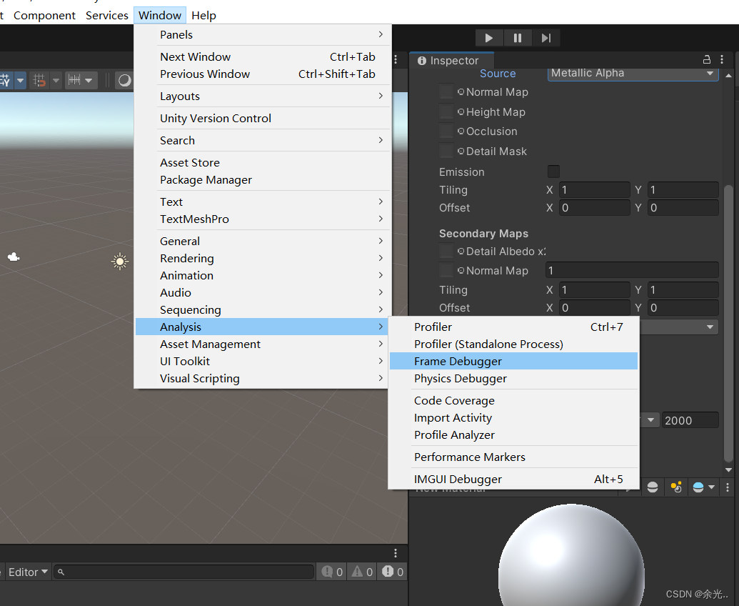739x606 pixels.
Task: Click the Asset Store menu item
Action: pyautogui.click(x=264, y=163)
